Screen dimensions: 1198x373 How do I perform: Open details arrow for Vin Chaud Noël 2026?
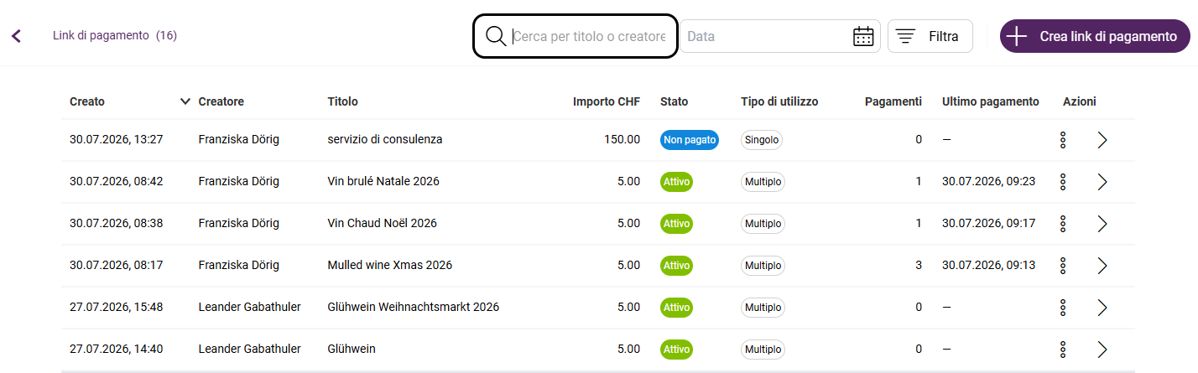point(1102,224)
